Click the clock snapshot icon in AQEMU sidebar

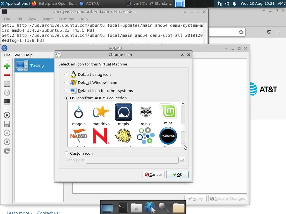(7, 93)
